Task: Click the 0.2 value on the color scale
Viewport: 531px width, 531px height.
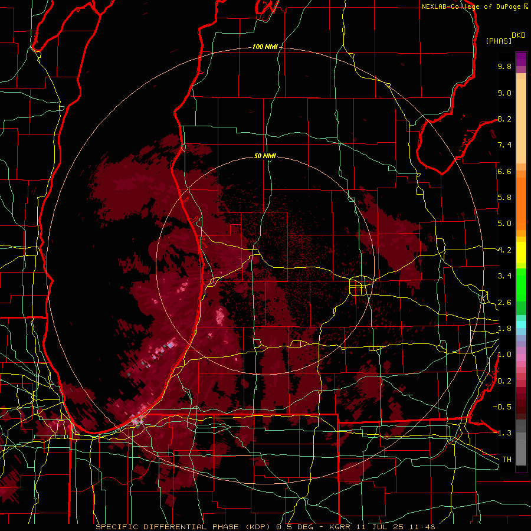Action: (504, 381)
